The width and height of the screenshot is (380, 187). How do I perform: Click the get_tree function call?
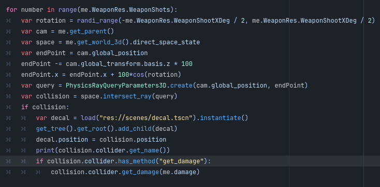coord(51,129)
